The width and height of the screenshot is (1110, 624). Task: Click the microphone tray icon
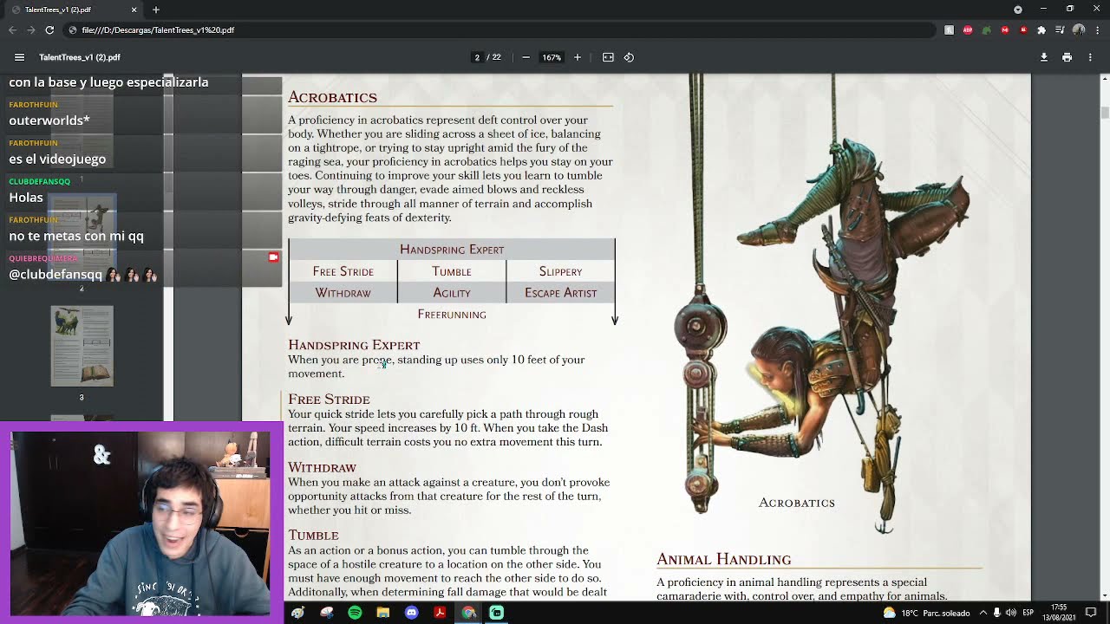[997, 613]
